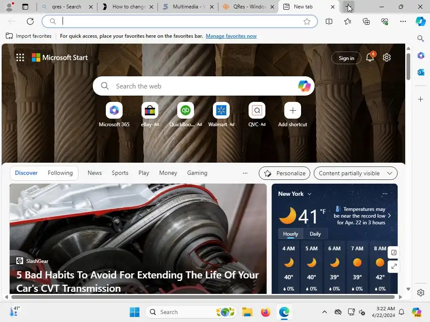430x322 pixels.
Task: Open the browser profile icon
Action: 10,7
